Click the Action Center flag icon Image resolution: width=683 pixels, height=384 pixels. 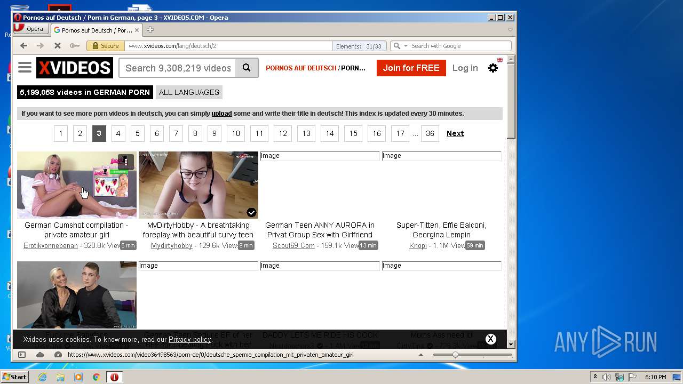point(632,377)
